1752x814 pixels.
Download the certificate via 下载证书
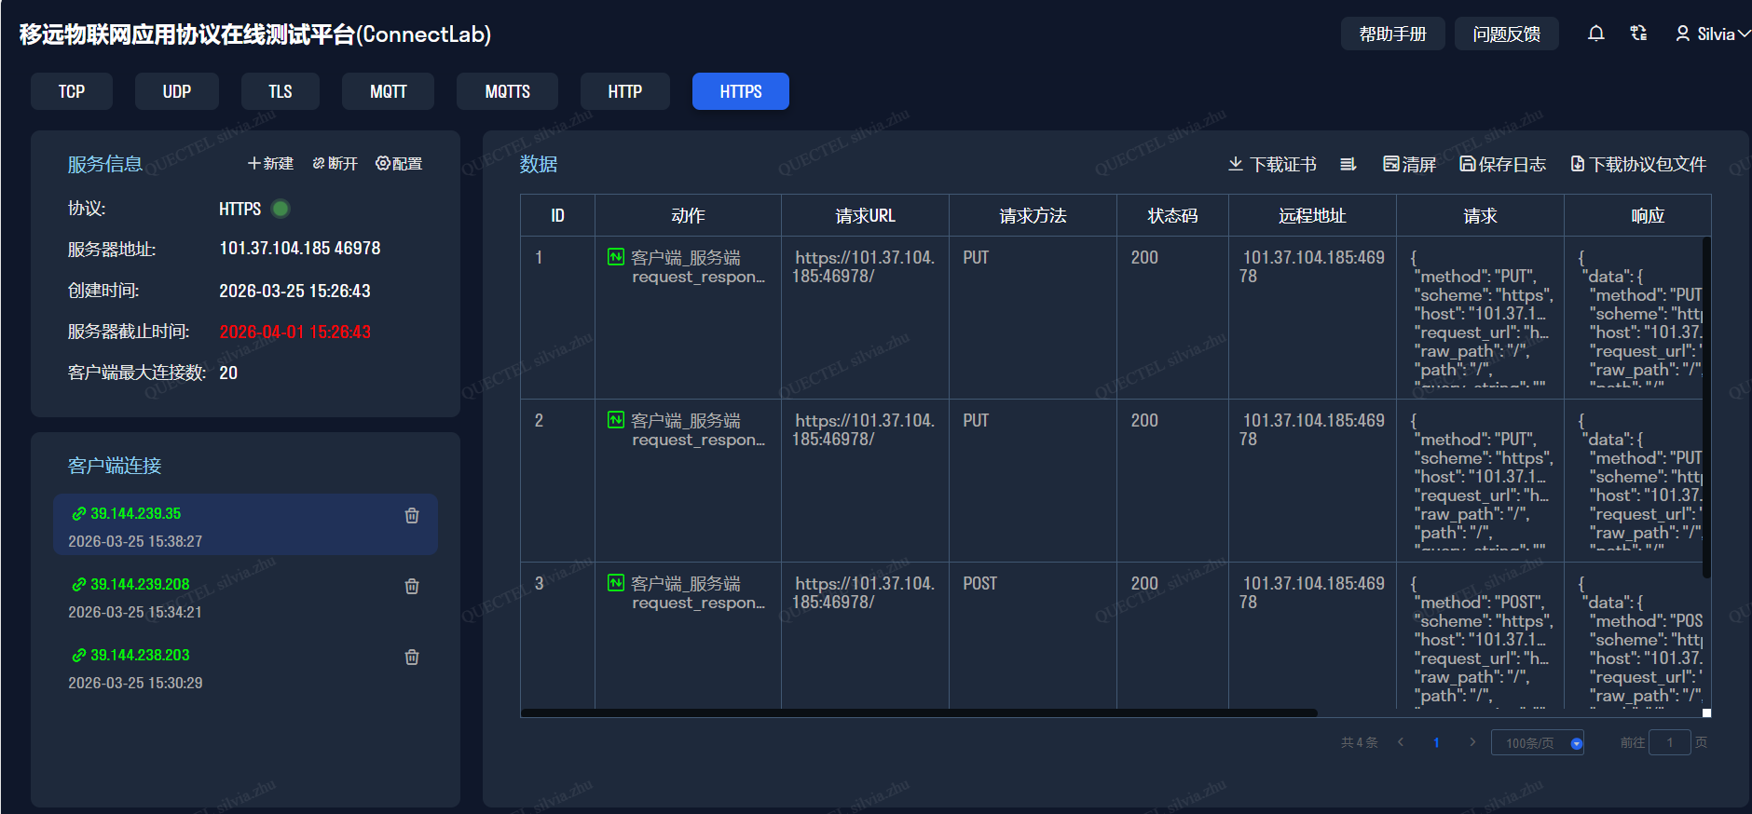1272,164
